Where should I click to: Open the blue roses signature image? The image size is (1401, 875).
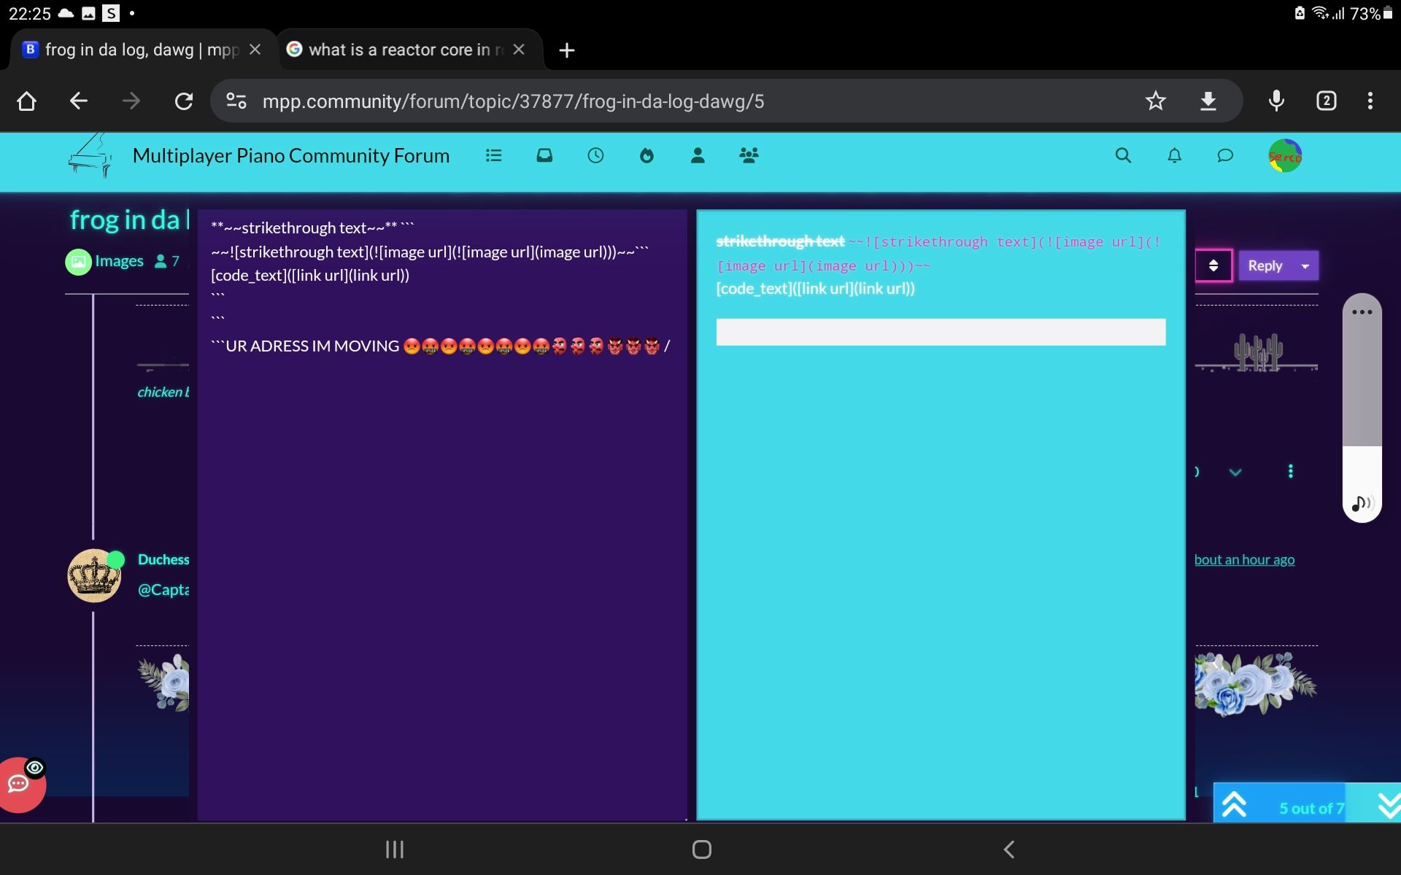(x=1255, y=683)
